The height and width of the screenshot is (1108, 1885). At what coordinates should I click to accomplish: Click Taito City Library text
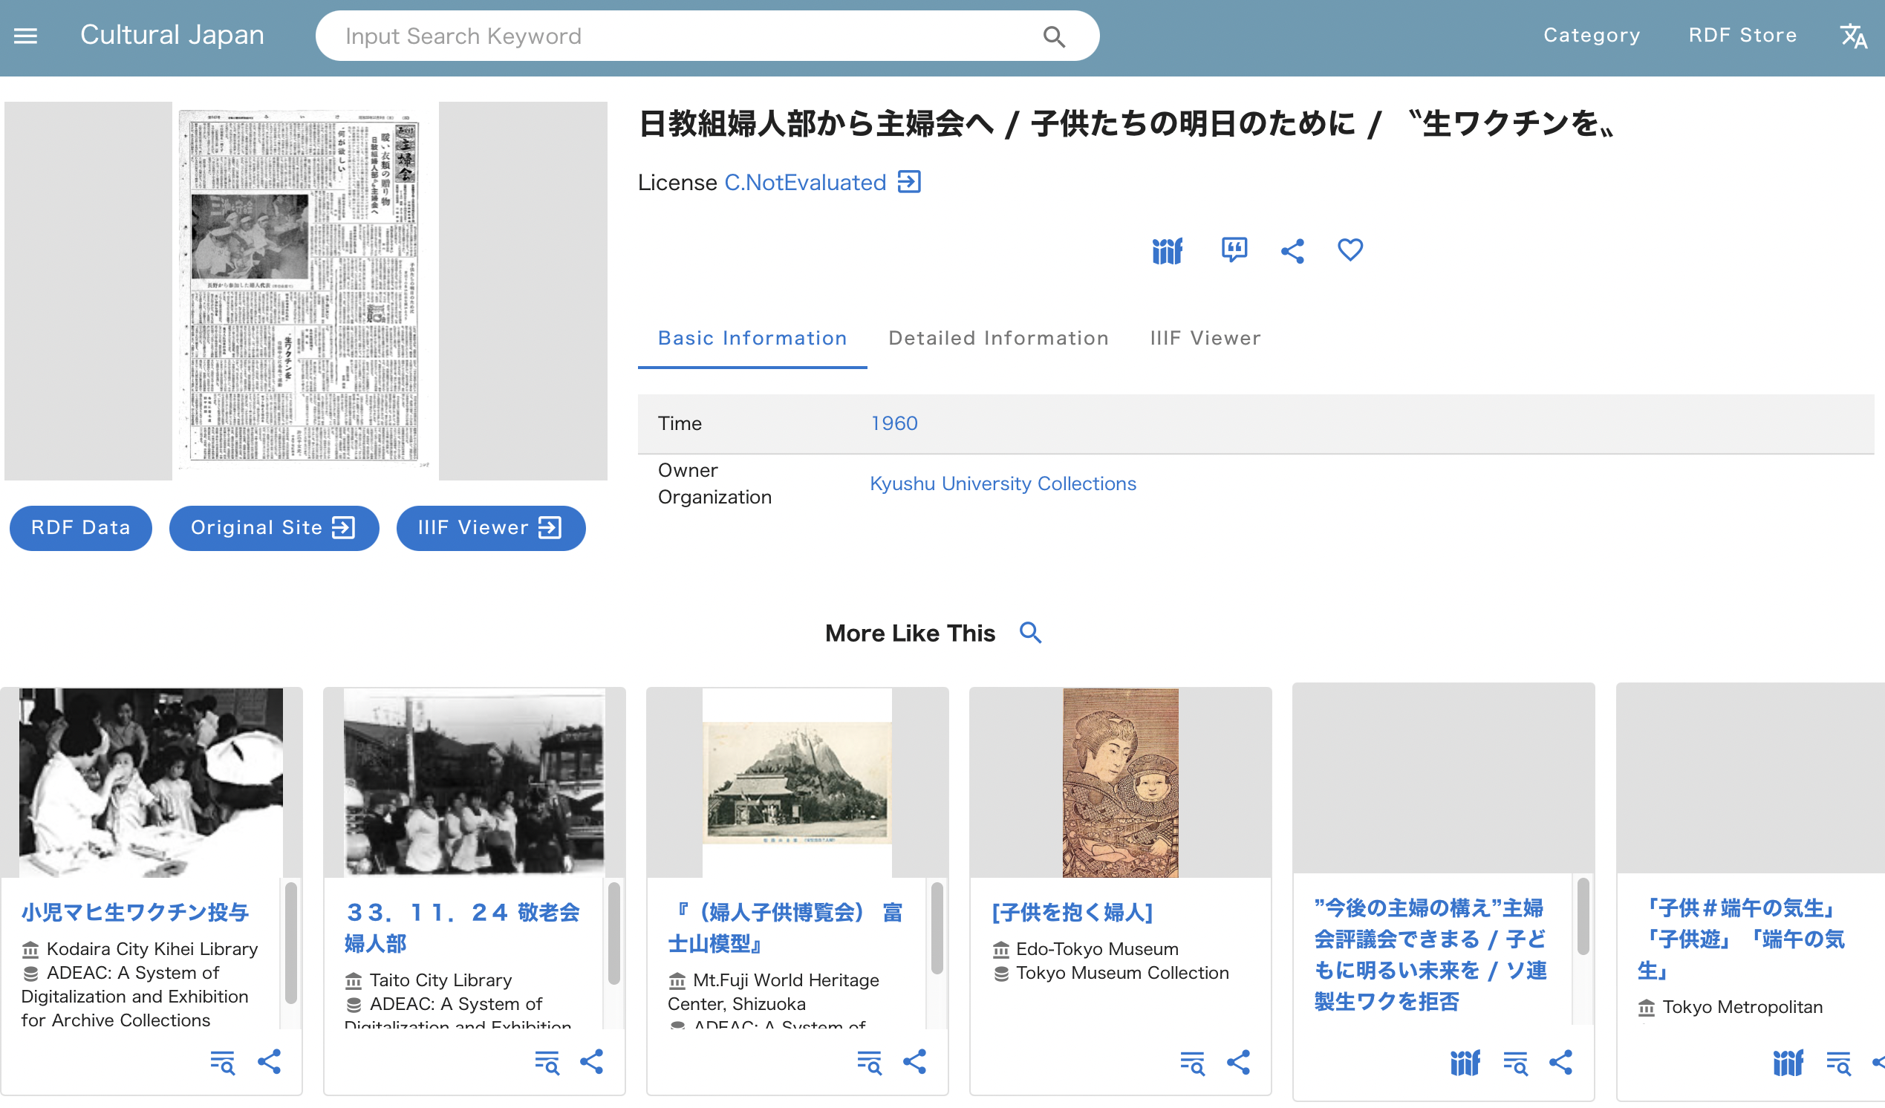click(440, 980)
